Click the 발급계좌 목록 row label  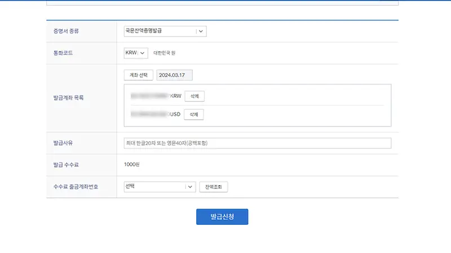(68, 98)
